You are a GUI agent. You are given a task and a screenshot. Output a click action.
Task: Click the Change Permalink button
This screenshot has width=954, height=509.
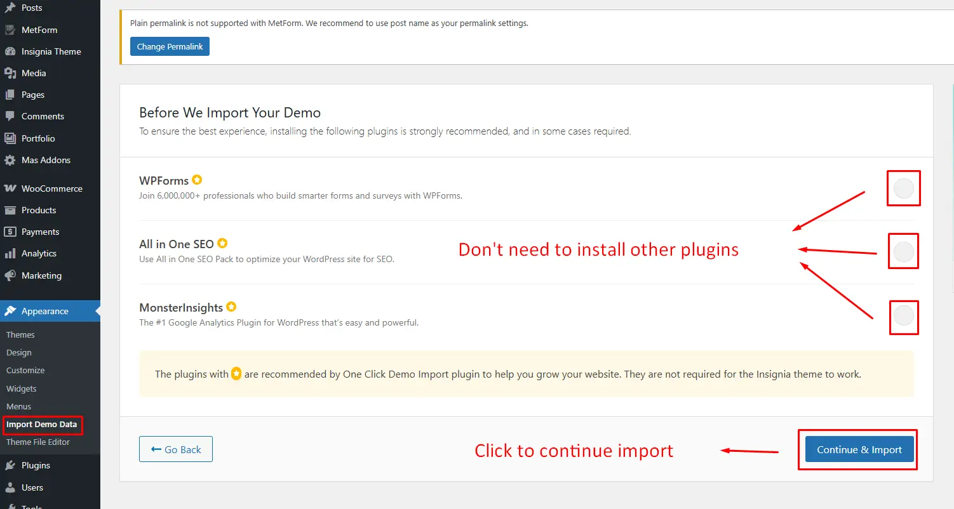(170, 46)
